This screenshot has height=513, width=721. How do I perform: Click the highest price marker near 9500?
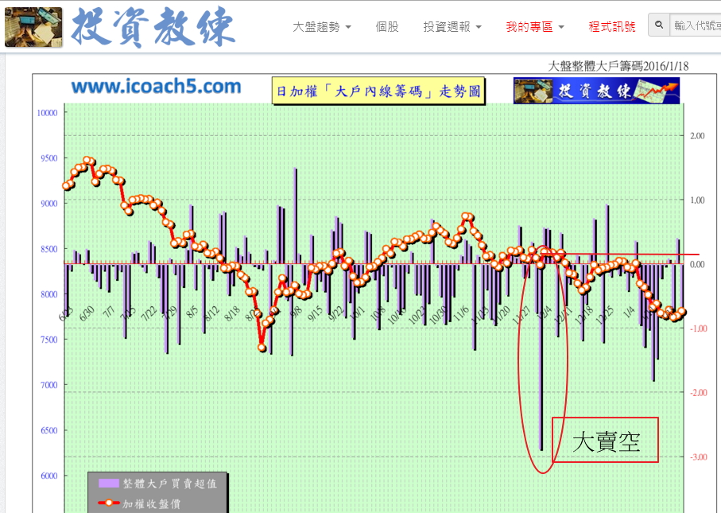coord(88,161)
